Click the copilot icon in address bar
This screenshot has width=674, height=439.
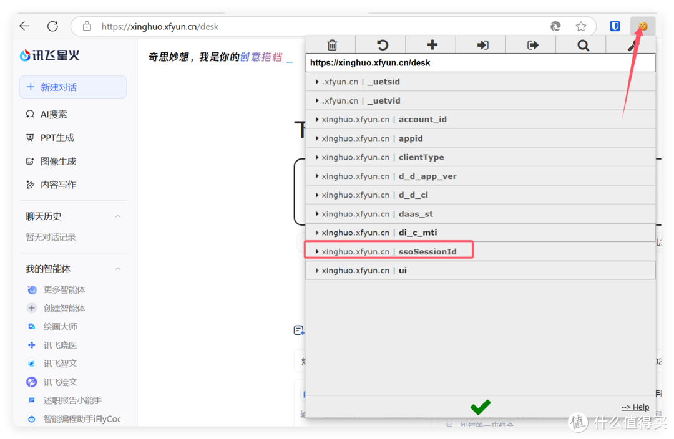click(x=555, y=27)
